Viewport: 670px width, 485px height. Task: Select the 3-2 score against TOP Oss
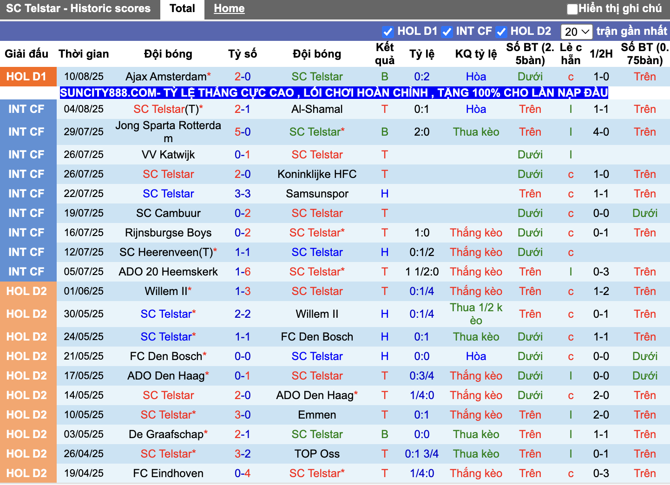pyautogui.click(x=243, y=454)
